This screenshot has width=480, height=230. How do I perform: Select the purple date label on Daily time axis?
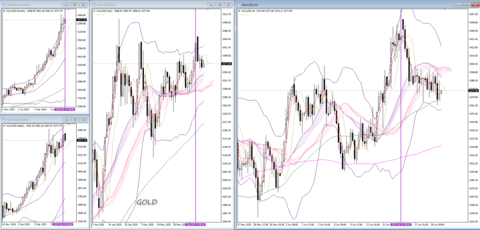(196, 225)
